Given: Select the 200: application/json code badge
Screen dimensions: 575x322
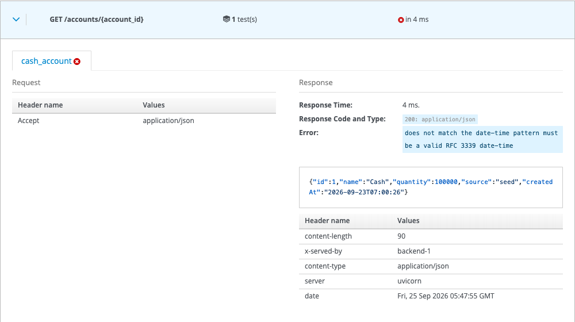Looking at the screenshot, I should pos(440,119).
